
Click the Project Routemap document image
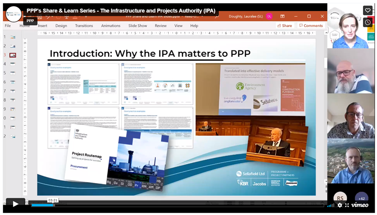click(x=117, y=158)
